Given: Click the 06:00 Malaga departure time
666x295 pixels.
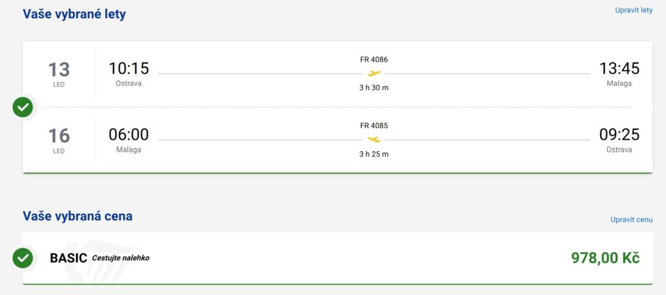Looking at the screenshot, I should [x=129, y=135].
